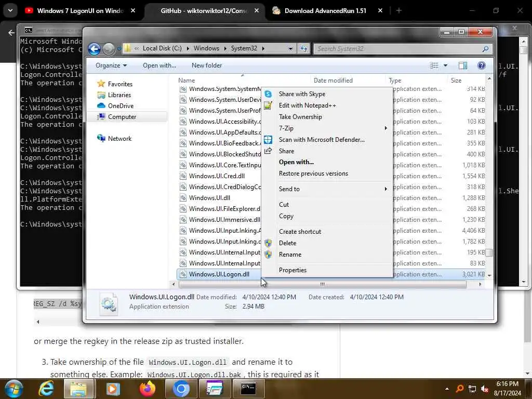532x399 pixels.
Task: Click arrow after Windows in address bar
Action: [225, 48]
